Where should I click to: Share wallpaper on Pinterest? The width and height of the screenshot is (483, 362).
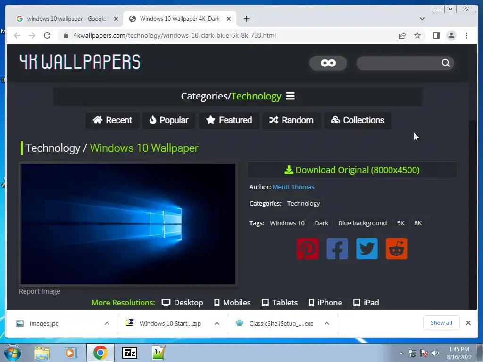click(x=308, y=248)
